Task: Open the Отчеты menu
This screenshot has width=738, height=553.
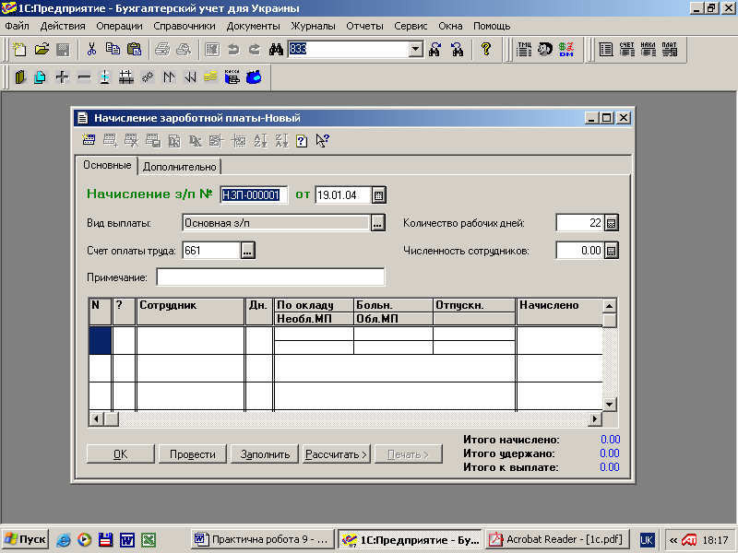Action: (364, 27)
